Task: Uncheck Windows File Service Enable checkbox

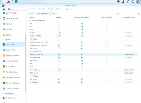Action: 59,54
